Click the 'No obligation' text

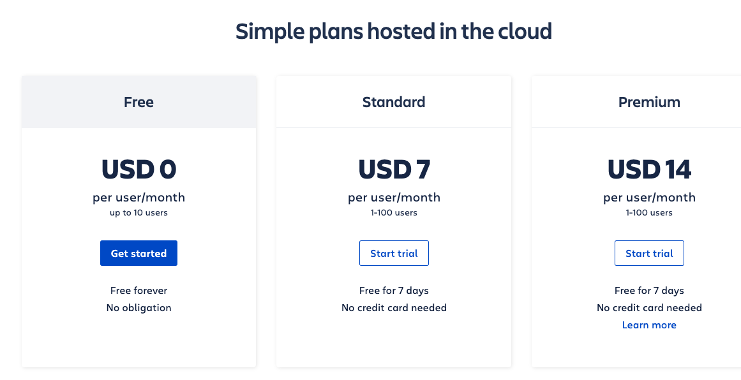click(x=138, y=308)
